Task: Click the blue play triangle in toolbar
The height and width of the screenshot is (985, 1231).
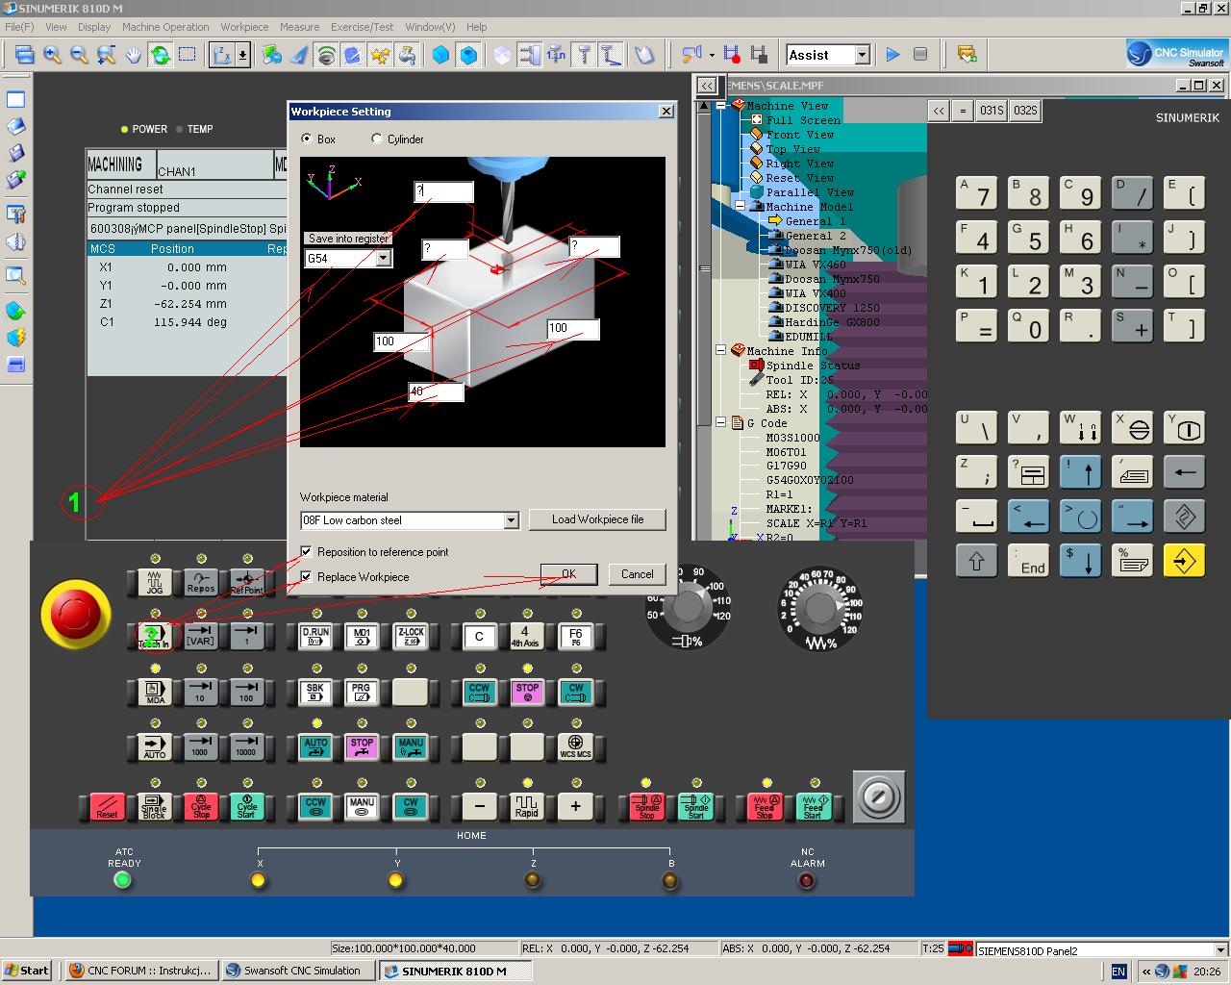Action: click(x=892, y=55)
